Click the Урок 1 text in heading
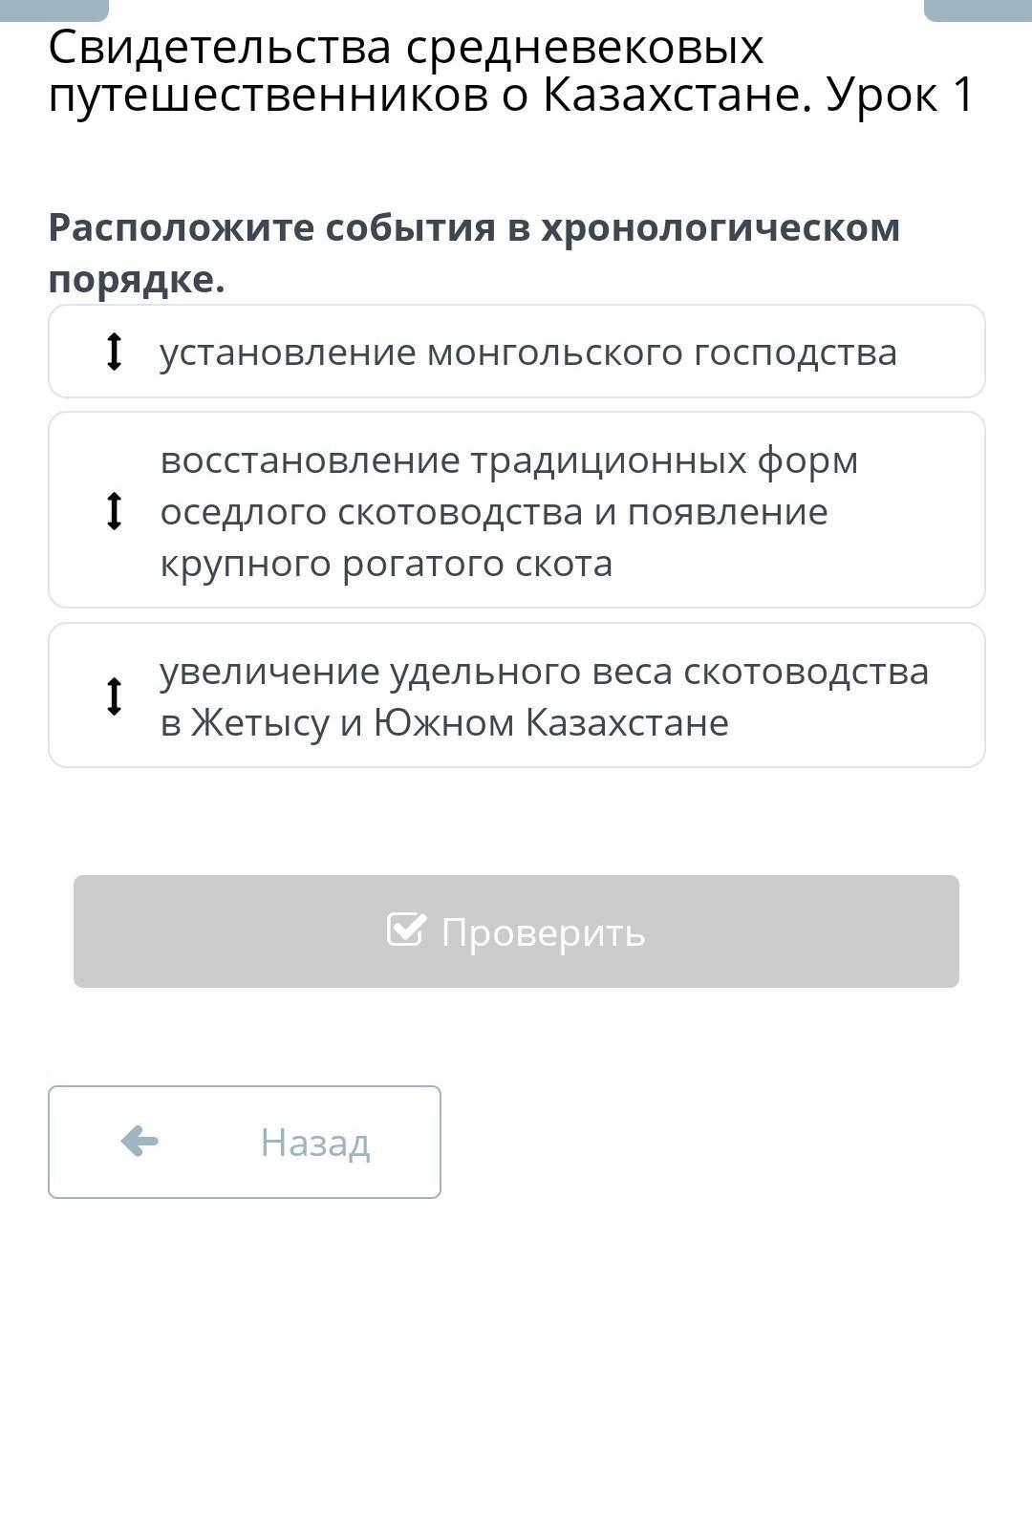 [x=900, y=95]
